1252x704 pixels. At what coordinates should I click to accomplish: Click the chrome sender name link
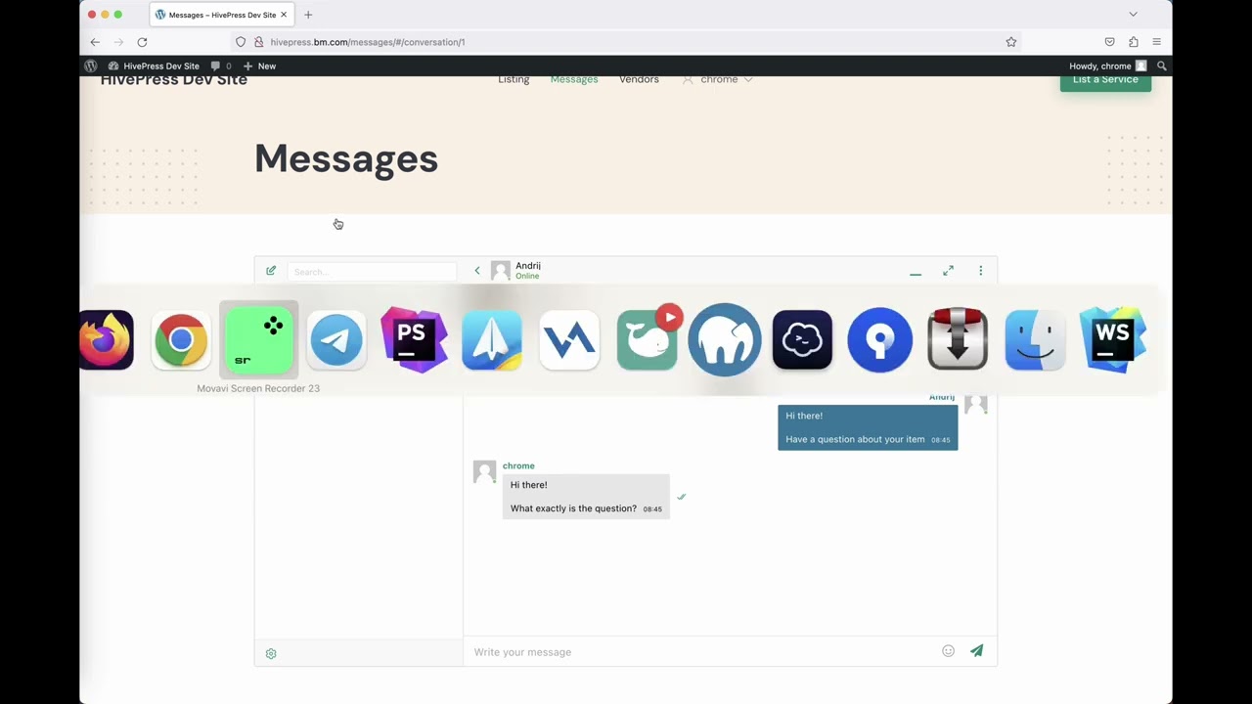pyautogui.click(x=518, y=465)
